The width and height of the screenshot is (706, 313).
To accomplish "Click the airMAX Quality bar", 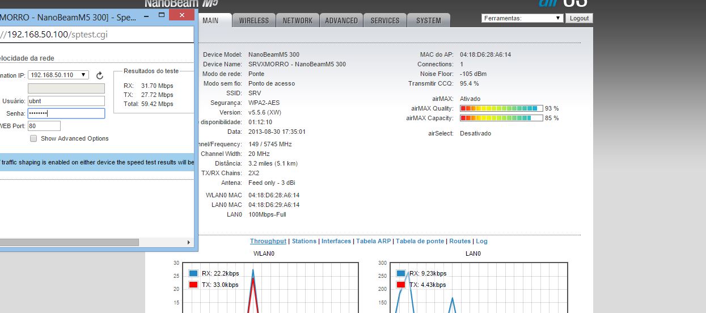I will coord(501,108).
